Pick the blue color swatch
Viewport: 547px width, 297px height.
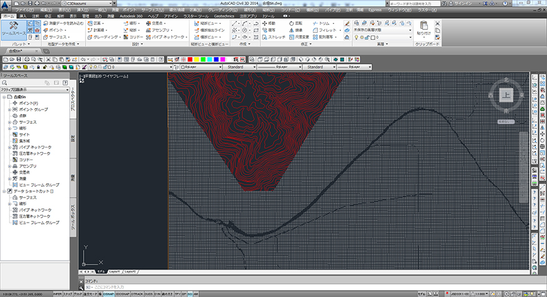point(216,59)
